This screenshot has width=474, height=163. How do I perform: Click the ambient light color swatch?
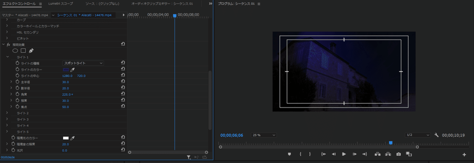click(66, 138)
